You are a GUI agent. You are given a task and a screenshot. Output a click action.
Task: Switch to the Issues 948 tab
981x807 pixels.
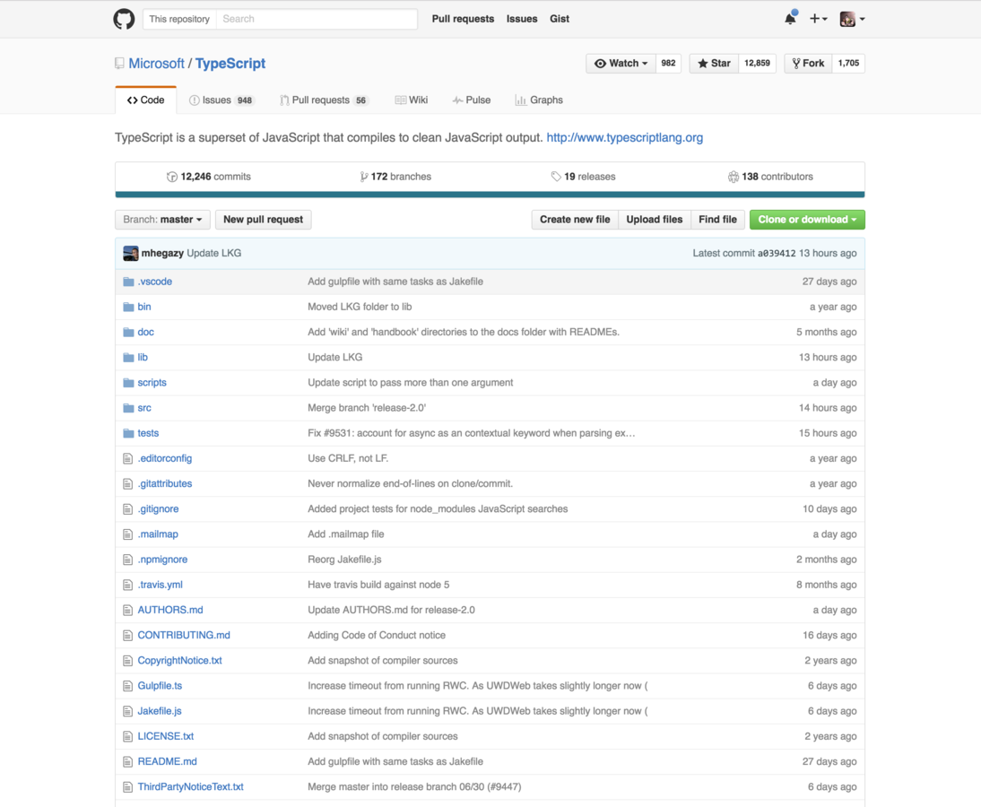click(x=221, y=100)
